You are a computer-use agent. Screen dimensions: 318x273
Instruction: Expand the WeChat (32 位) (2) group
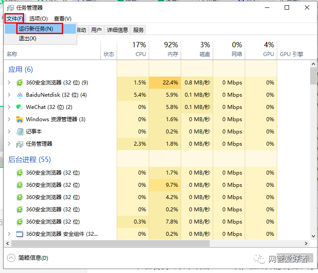click(x=9, y=107)
